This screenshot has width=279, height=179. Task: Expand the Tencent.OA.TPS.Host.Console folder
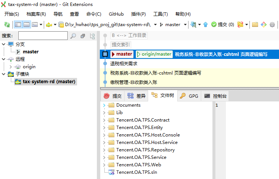tap(104, 135)
